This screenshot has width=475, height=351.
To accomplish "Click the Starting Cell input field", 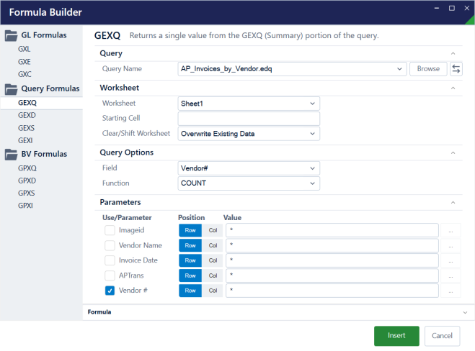I will (x=248, y=119).
